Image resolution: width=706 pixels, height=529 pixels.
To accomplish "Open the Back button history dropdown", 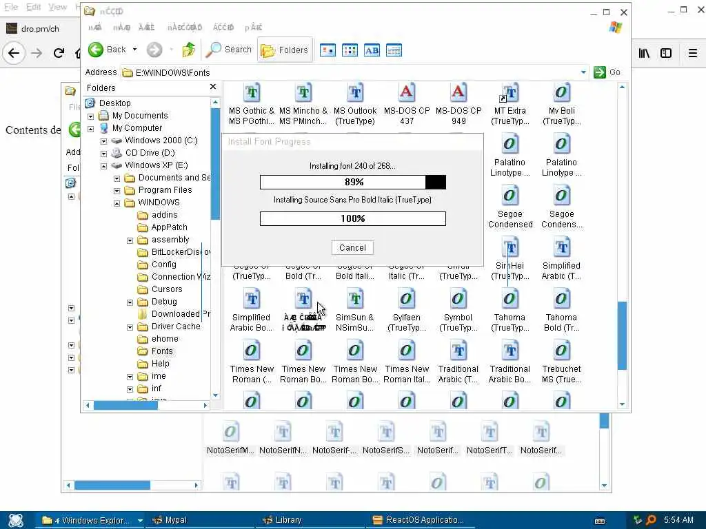I will tap(134, 50).
